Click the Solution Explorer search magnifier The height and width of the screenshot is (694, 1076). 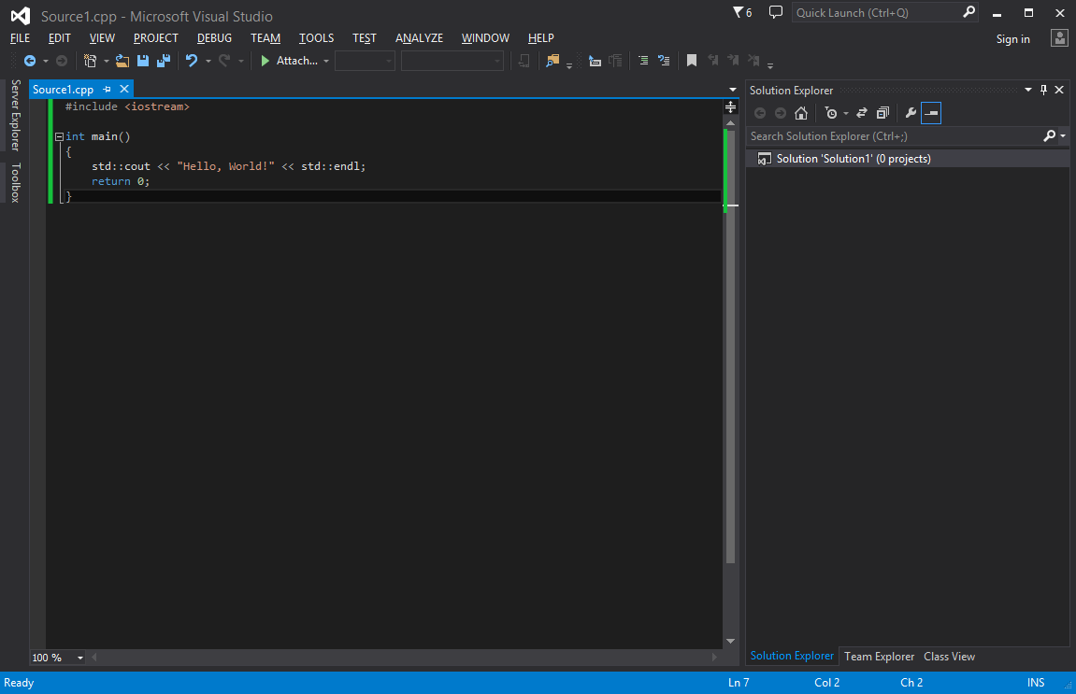(x=1049, y=135)
